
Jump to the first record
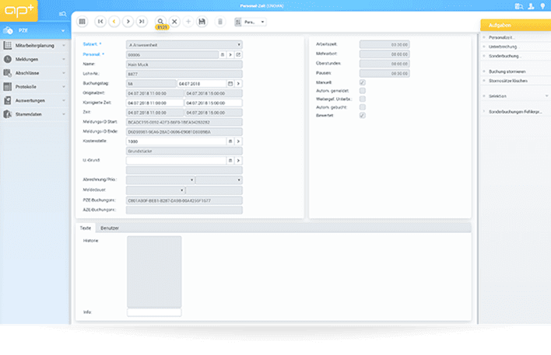pyautogui.click(x=101, y=22)
